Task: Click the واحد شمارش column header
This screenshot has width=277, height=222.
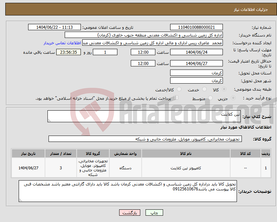Action: coord(125,154)
